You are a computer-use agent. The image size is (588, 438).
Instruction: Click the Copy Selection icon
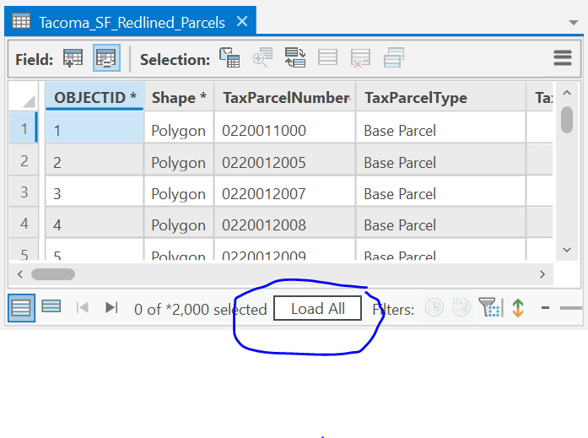pyautogui.click(x=394, y=57)
